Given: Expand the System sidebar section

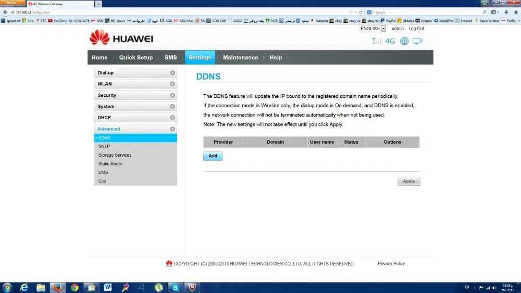Looking at the screenshot, I should tap(135, 107).
